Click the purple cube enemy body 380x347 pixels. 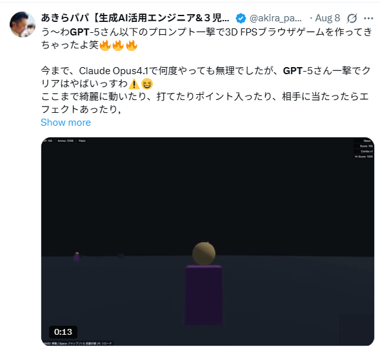click(204, 295)
